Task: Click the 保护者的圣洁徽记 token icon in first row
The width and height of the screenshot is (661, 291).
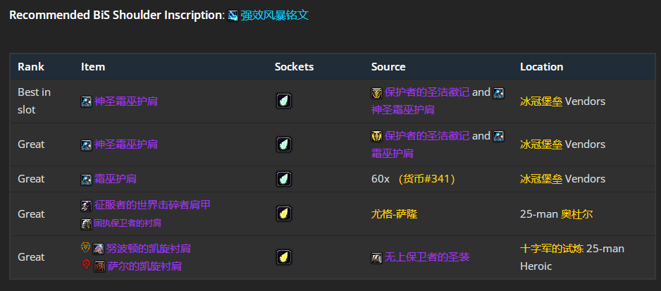Action: (376, 92)
